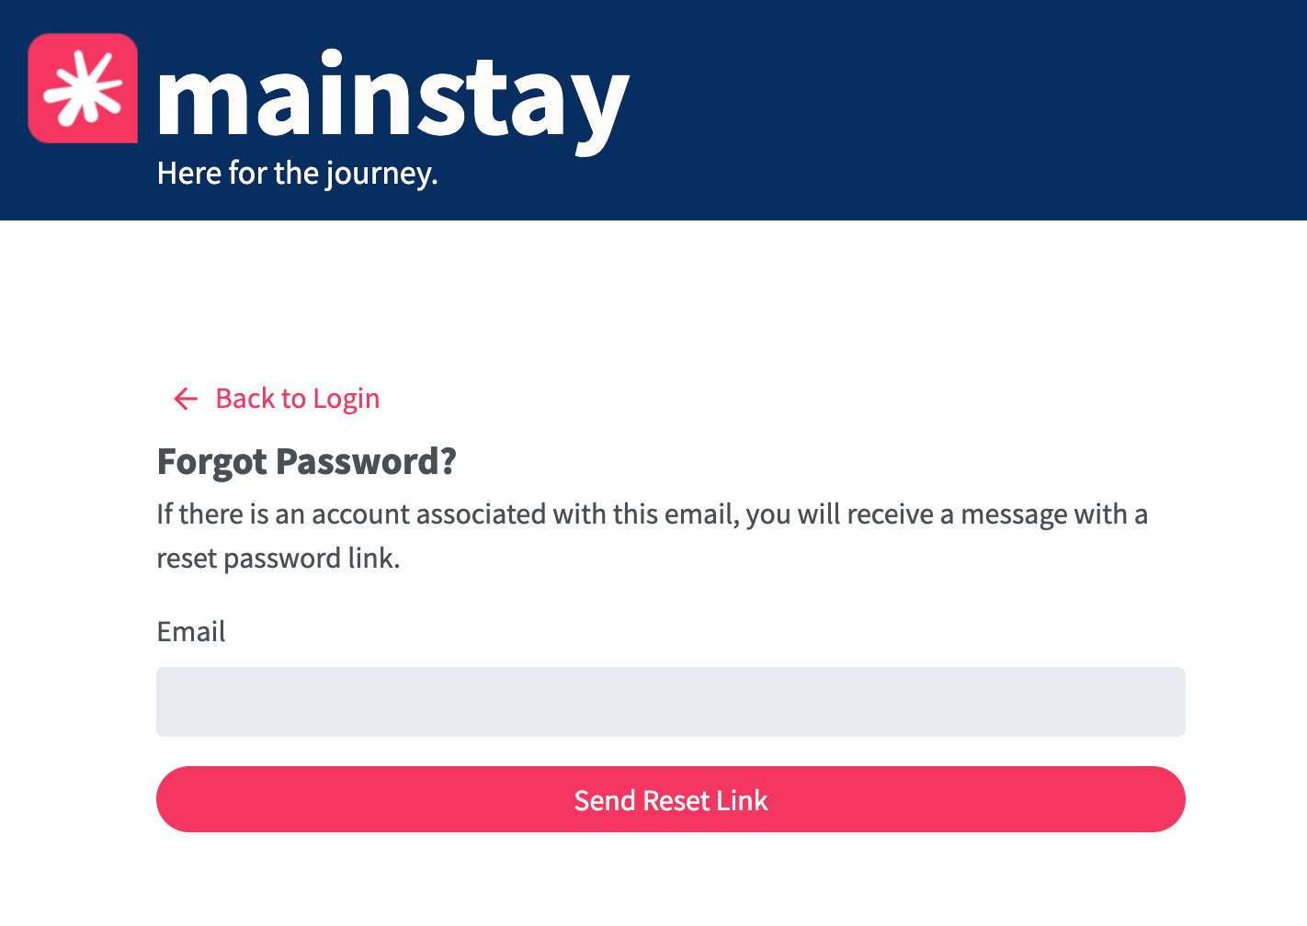Screen dimensions: 1307x926
Task: Return to login via the pink back arrow
Action: click(x=186, y=399)
